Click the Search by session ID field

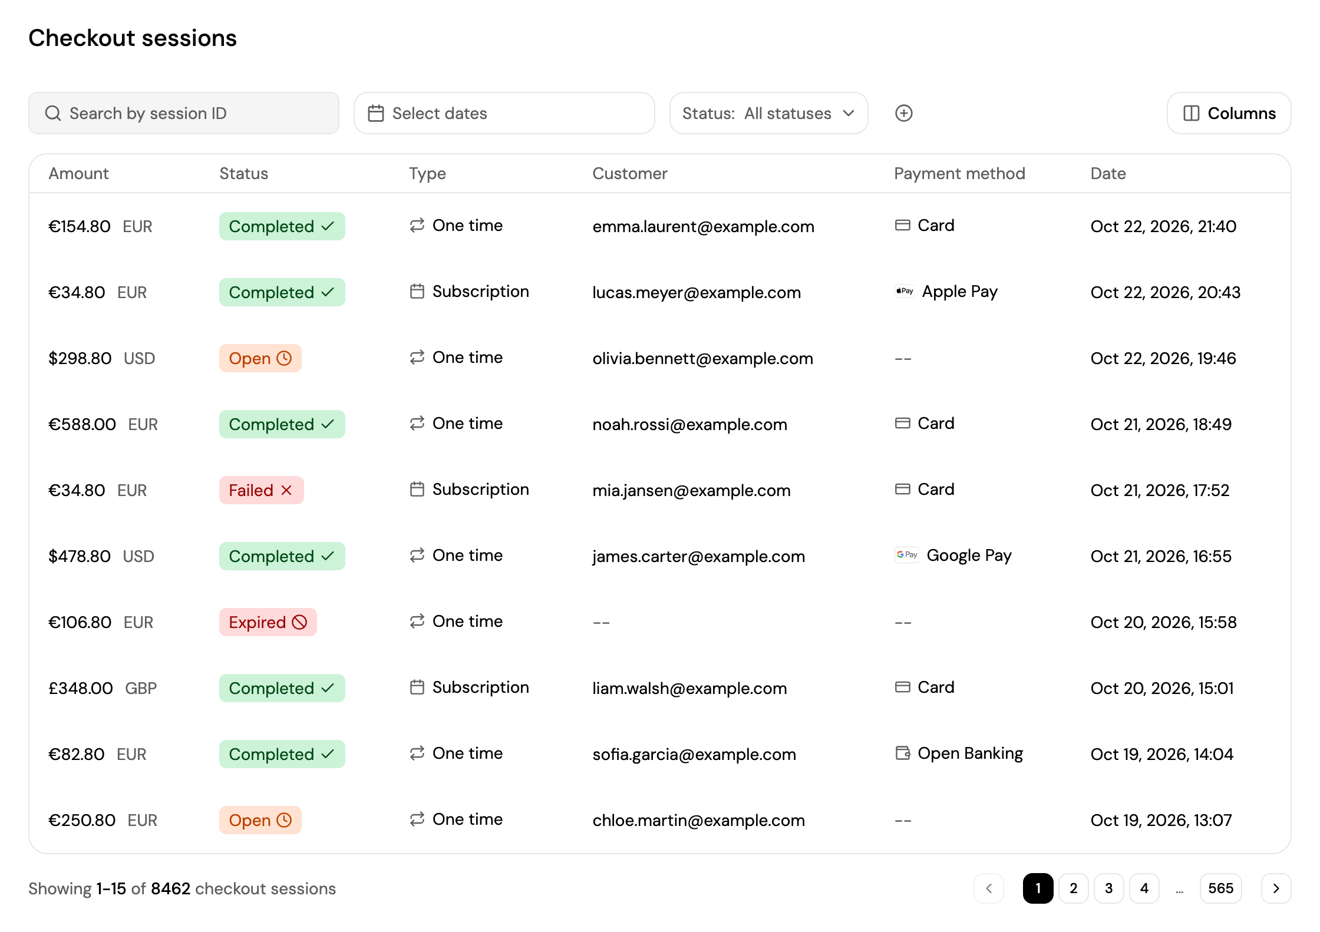pyautogui.click(x=184, y=113)
